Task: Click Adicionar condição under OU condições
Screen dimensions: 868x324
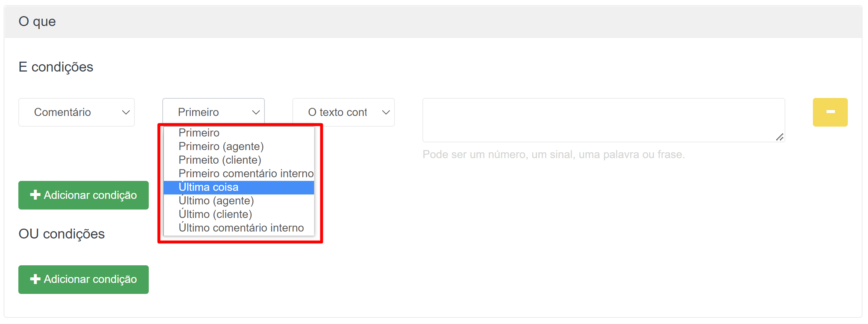Action: click(83, 279)
